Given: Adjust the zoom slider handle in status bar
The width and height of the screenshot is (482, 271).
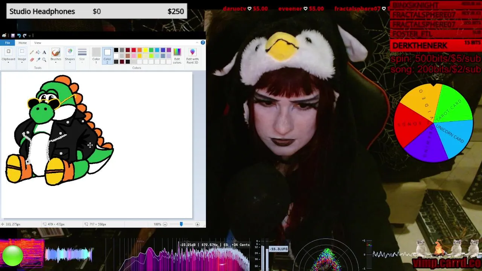Looking at the screenshot, I should pos(181,224).
